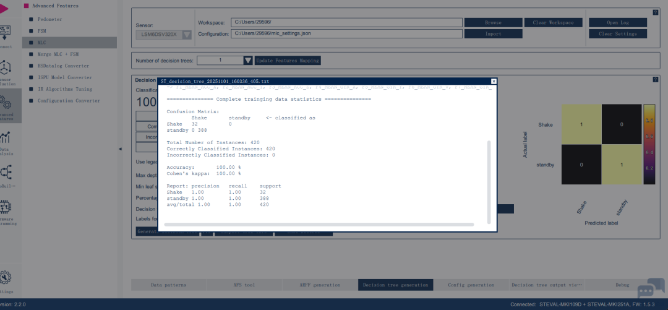Close the ST_decision_tree text file dialog
This screenshot has width=668, height=310.
coord(494,81)
